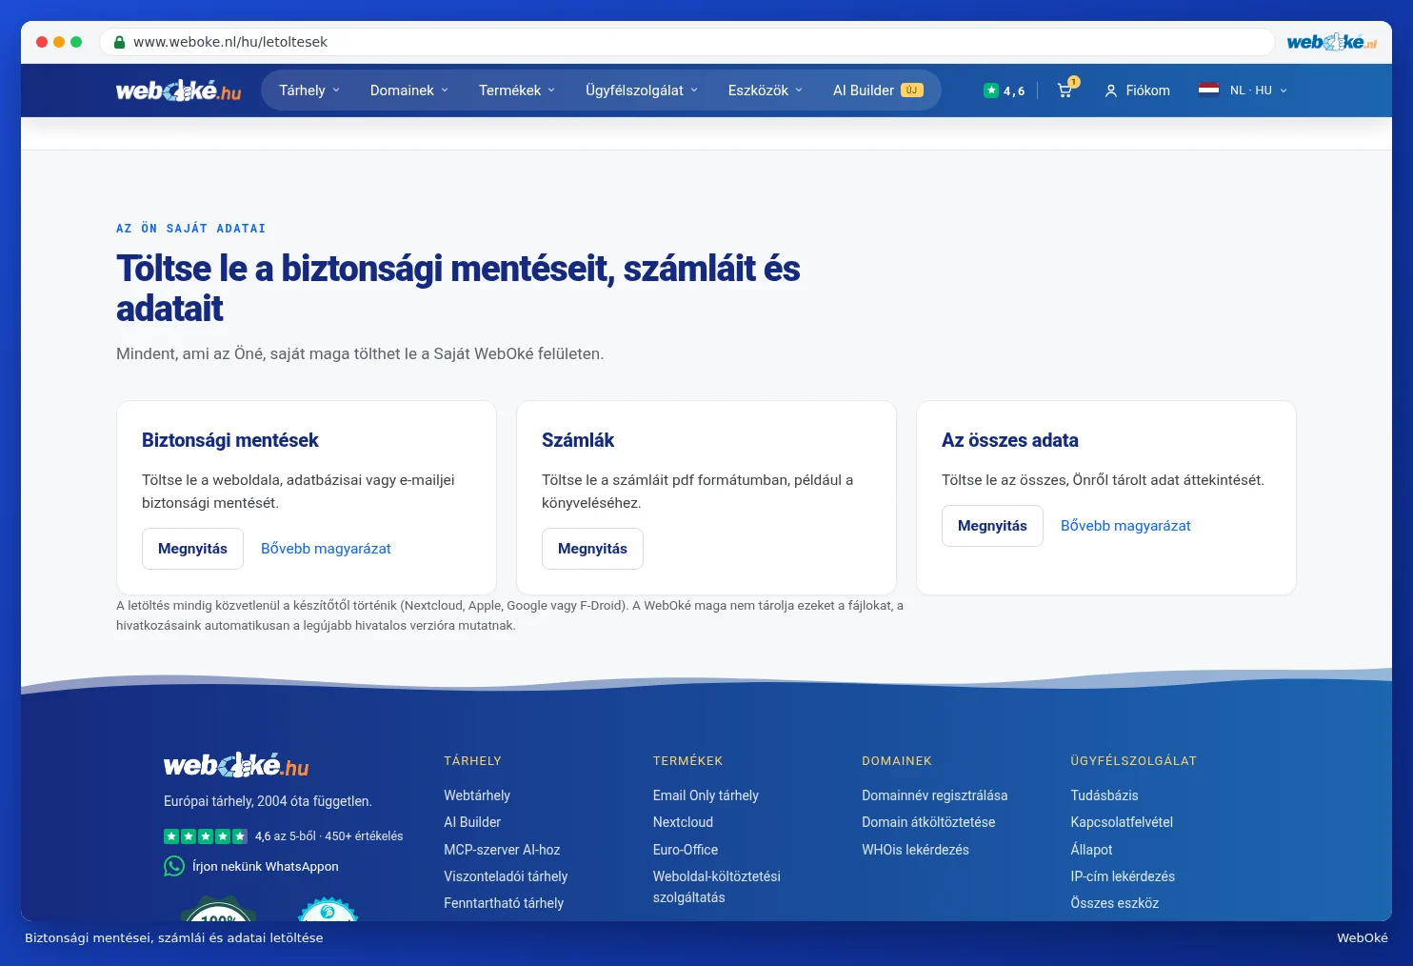Viewport: 1413px width, 966px height.
Task: Open the Email Only tárhely footer link
Action: pos(706,795)
